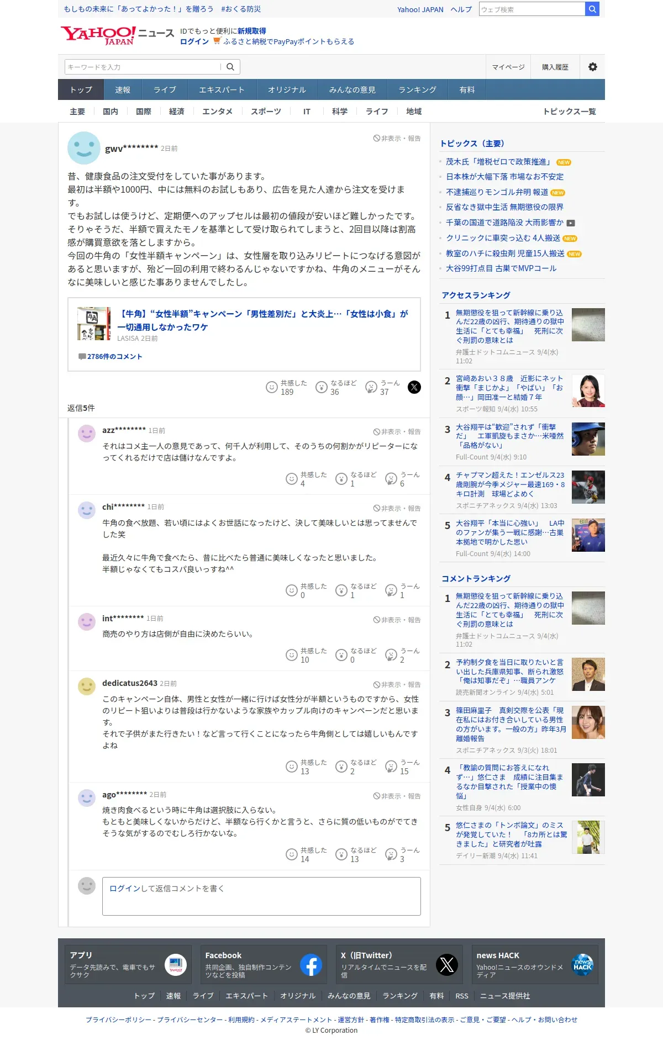The height and width of the screenshot is (1046, 663).
Task: Click ヘルプ link at top
Action: pos(461,9)
